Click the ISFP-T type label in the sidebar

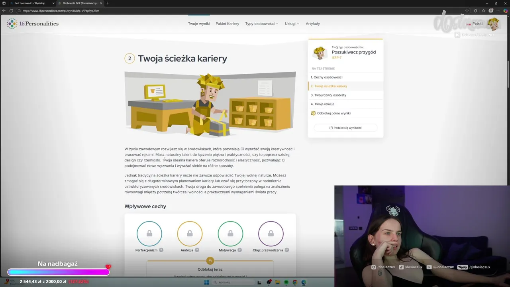[337, 58]
